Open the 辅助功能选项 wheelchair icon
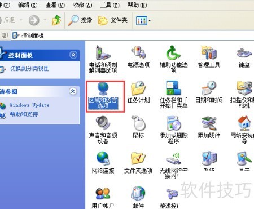The width and height of the screenshot is (254, 209). 173,52
